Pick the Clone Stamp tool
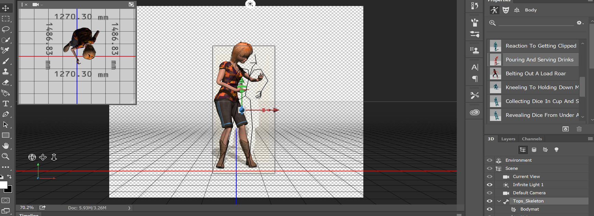This screenshot has height=216, width=594. coord(6,72)
